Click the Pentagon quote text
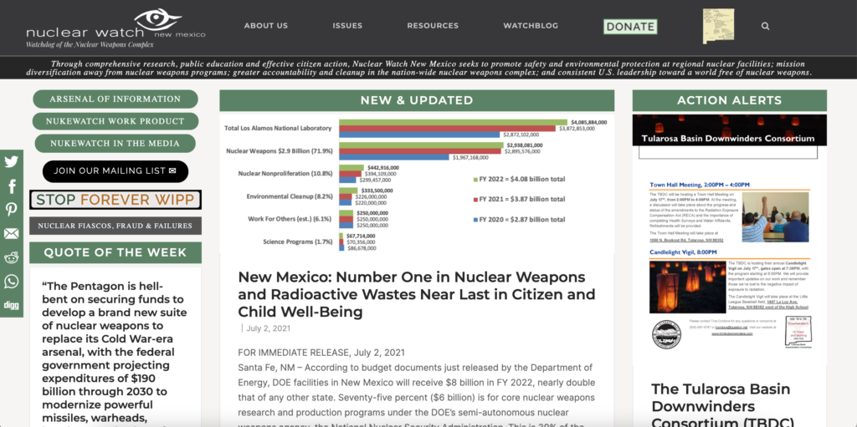 point(115,352)
